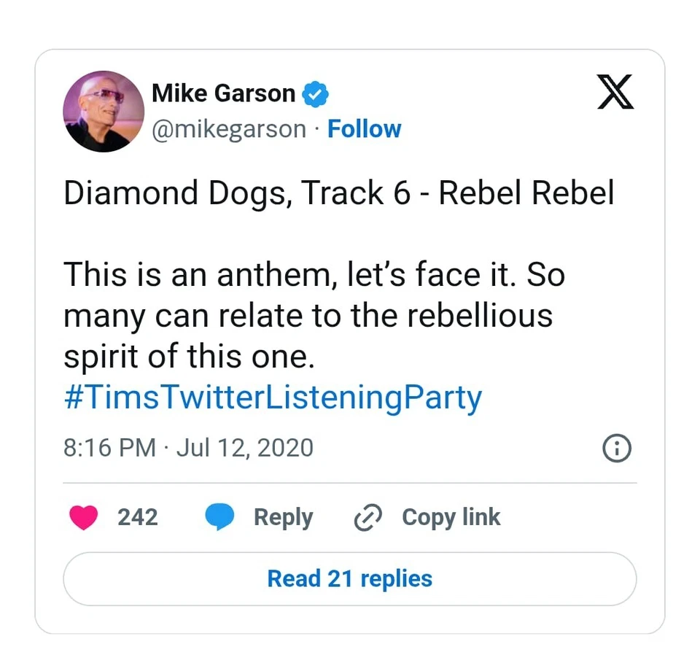Click the blue verified badge

click(315, 94)
